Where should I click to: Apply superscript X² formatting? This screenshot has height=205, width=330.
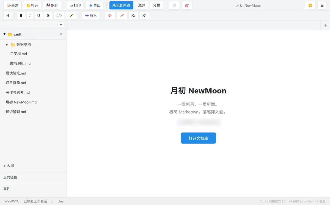click(x=144, y=15)
